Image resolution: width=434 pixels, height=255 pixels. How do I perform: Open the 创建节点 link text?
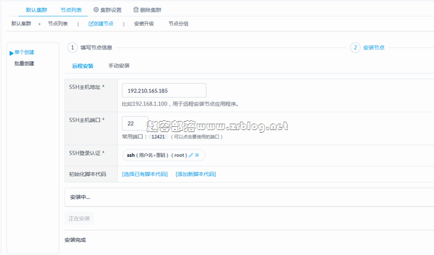pos(104,24)
